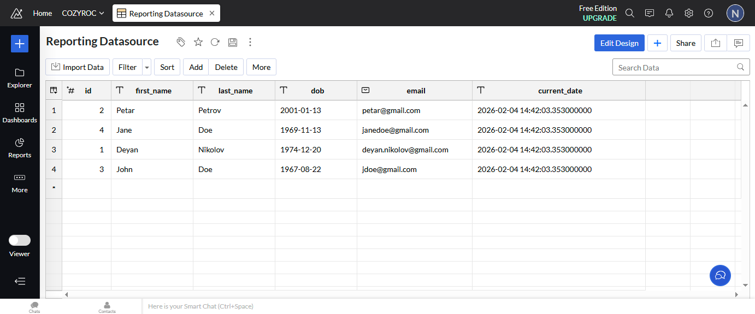Click the save icon next to title
The image size is (755, 314).
point(233,42)
